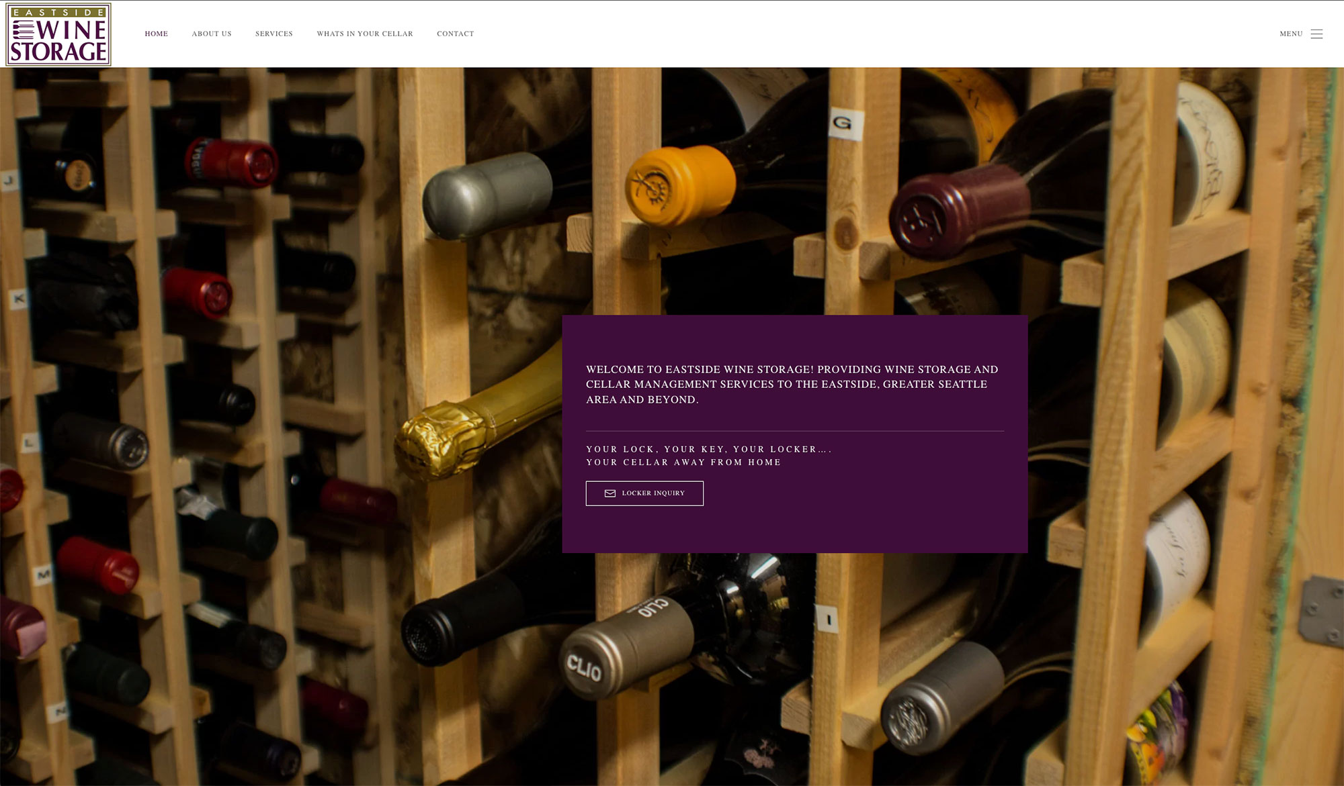Click the 'Your lock, your key' tagline

coord(708,449)
